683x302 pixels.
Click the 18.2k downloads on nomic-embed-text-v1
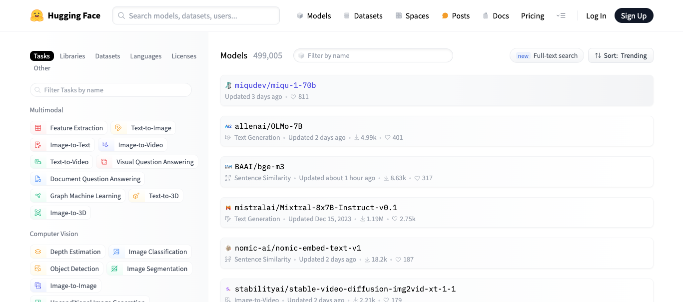click(375, 259)
